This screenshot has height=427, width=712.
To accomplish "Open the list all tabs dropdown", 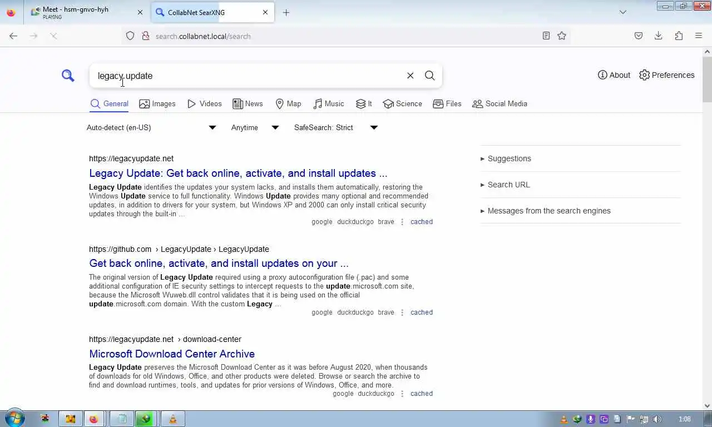I will 623,12.
